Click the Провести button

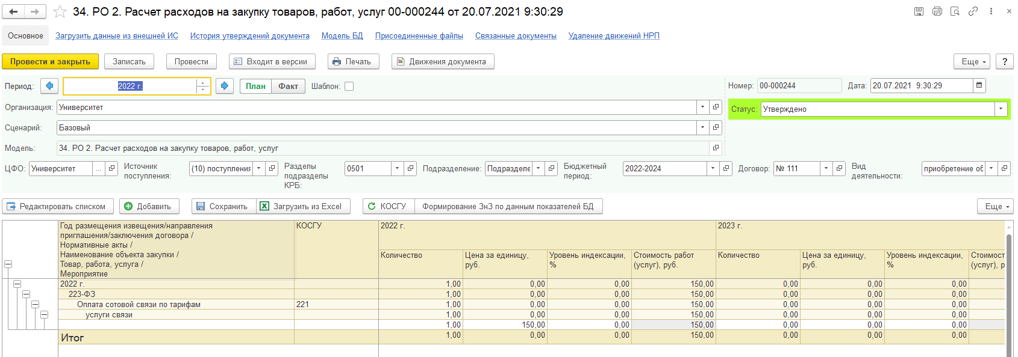[x=192, y=61]
